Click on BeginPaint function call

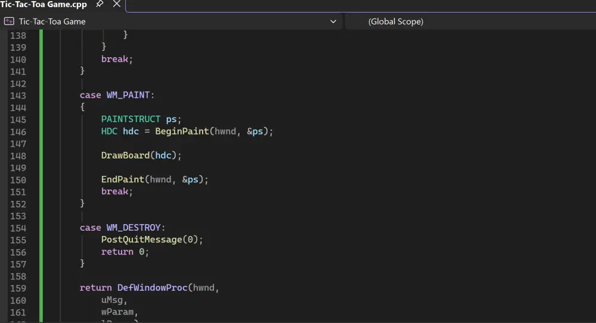pyautogui.click(x=182, y=132)
